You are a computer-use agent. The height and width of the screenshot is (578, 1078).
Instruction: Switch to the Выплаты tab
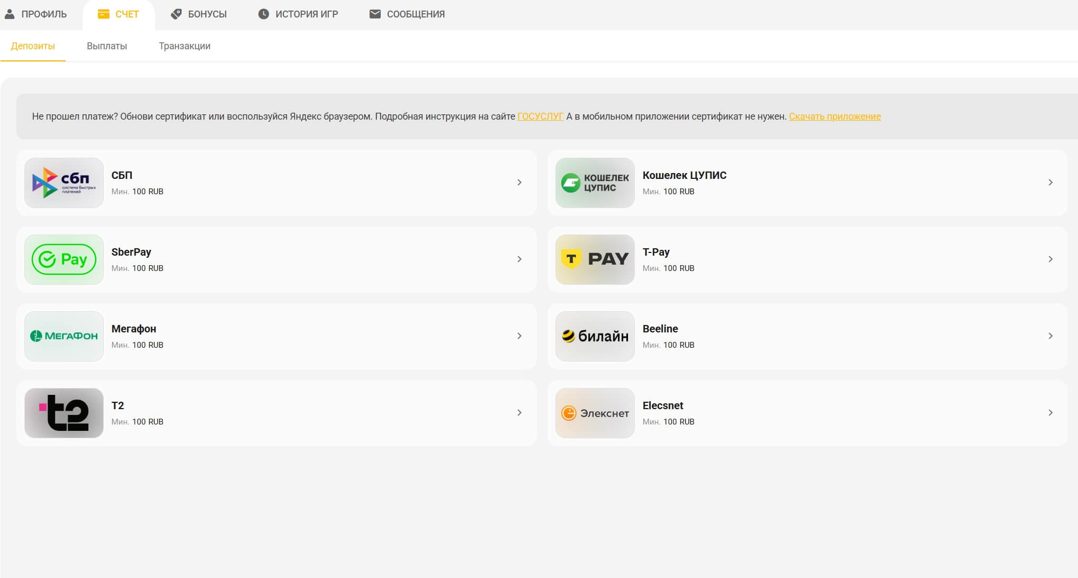click(x=107, y=46)
